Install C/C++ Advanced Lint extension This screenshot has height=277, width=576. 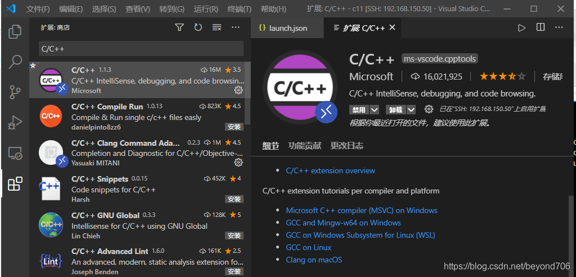coord(234,271)
